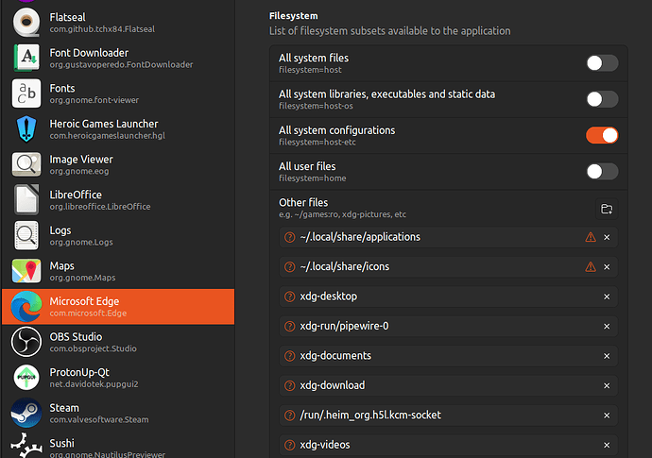Click 'org.gnome.Logs' identifier text
652x458 pixels.
point(81,243)
